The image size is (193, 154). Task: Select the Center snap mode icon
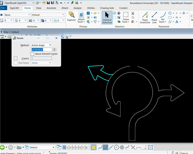pyautogui.click(x=117, y=148)
